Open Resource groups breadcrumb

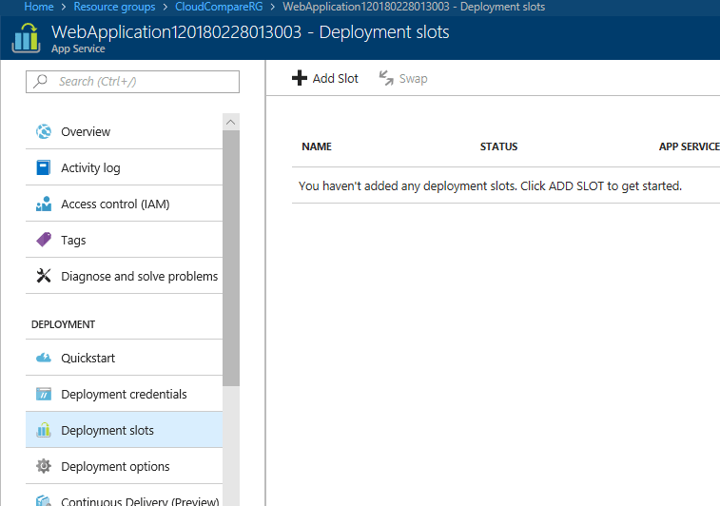pyautogui.click(x=114, y=7)
